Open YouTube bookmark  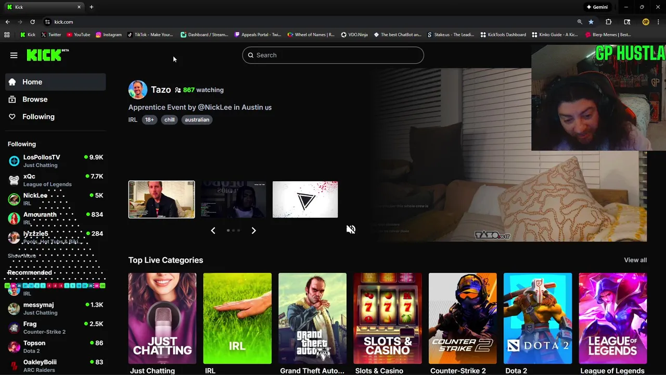pos(78,35)
